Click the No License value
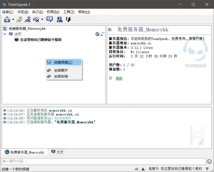The height and width of the screenshot is (172, 214). click(x=140, y=52)
